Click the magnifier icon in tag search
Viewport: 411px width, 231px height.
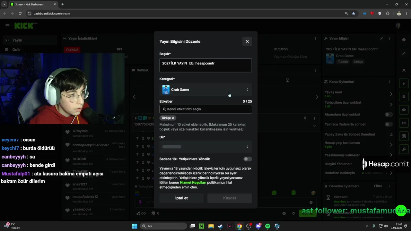point(164,109)
